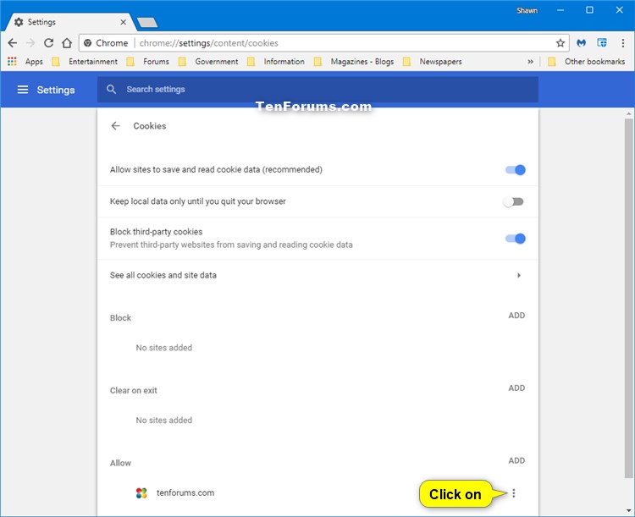Add a site to Clear on exit
This screenshot has width=635, height=517.
pyautogui.click(x=516, y=388)
